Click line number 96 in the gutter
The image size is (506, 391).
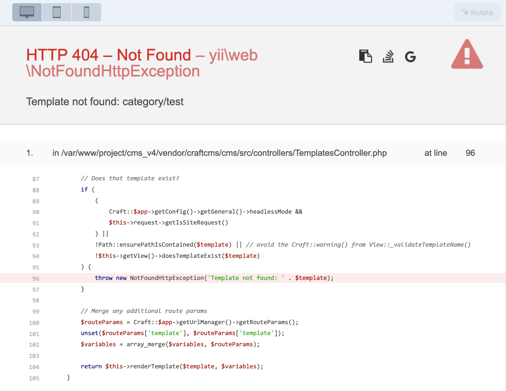(x=36, y=278)
